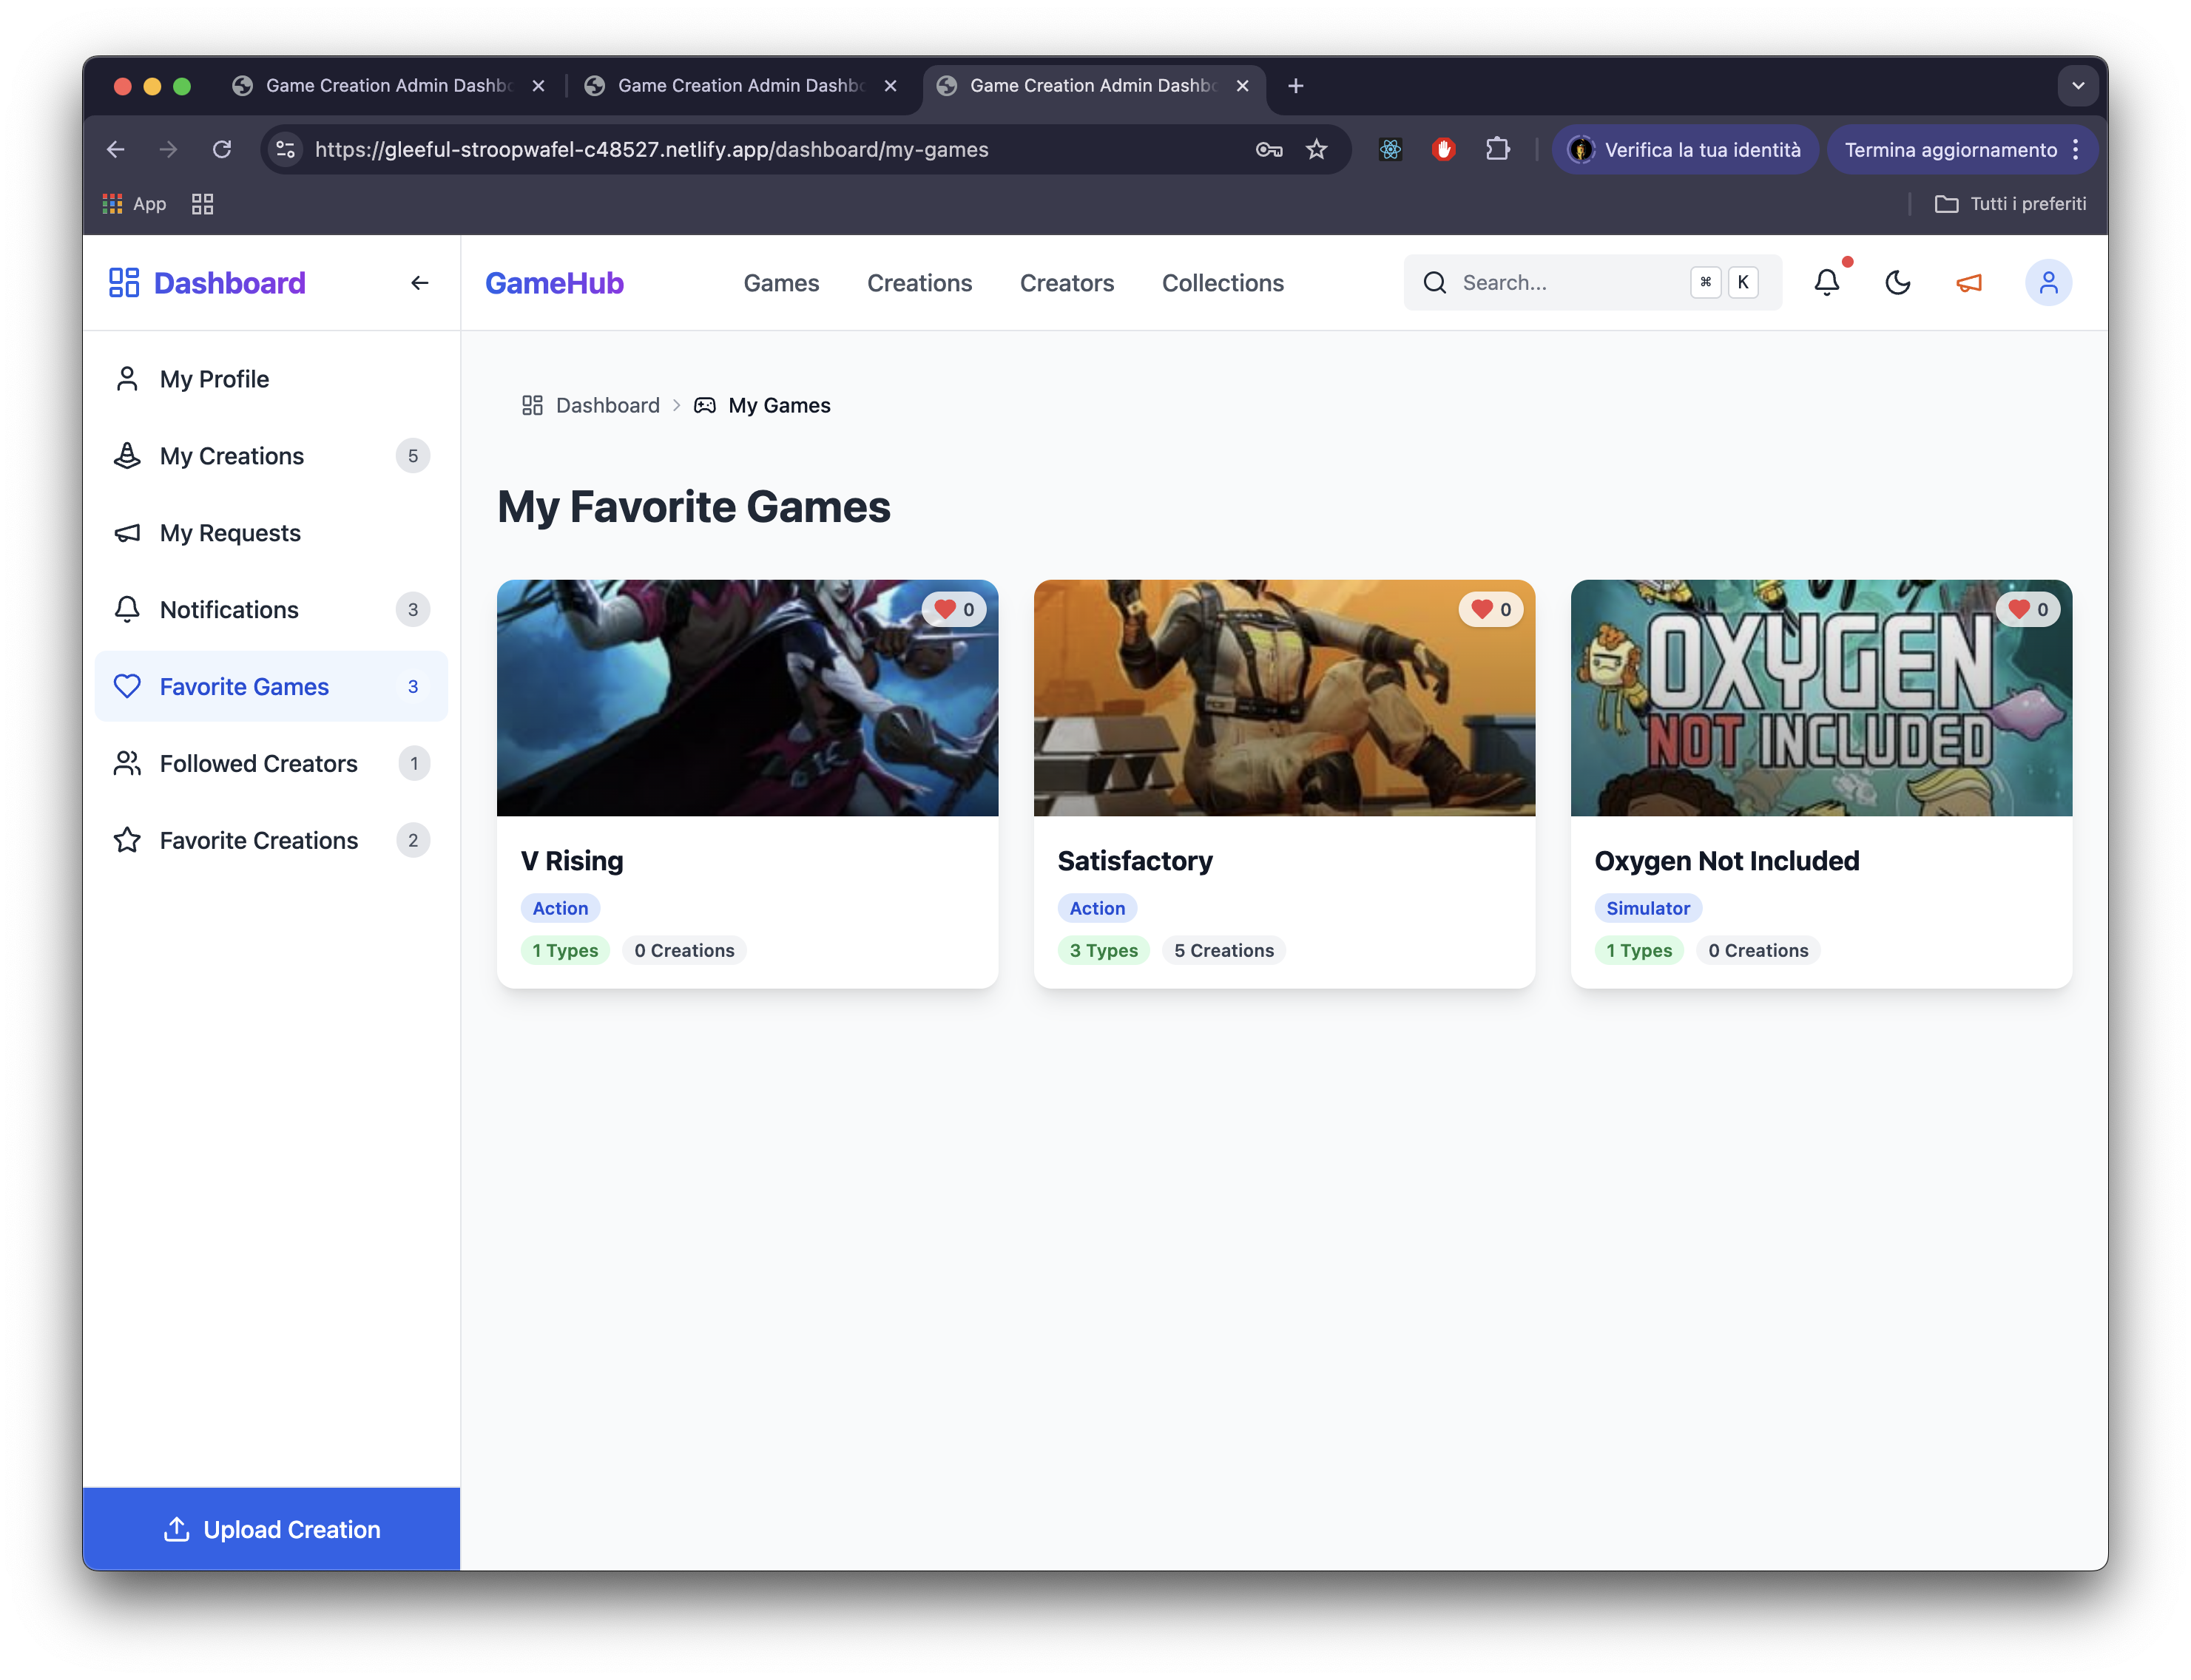Toggle dark mode moon icon
This screenshot has width=2191, height=1680.
tap(1897, 283)
